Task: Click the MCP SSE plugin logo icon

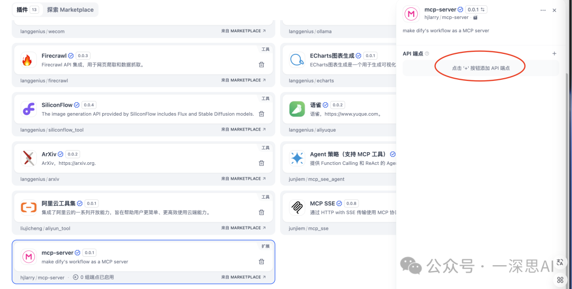Action: pos(297,208)
